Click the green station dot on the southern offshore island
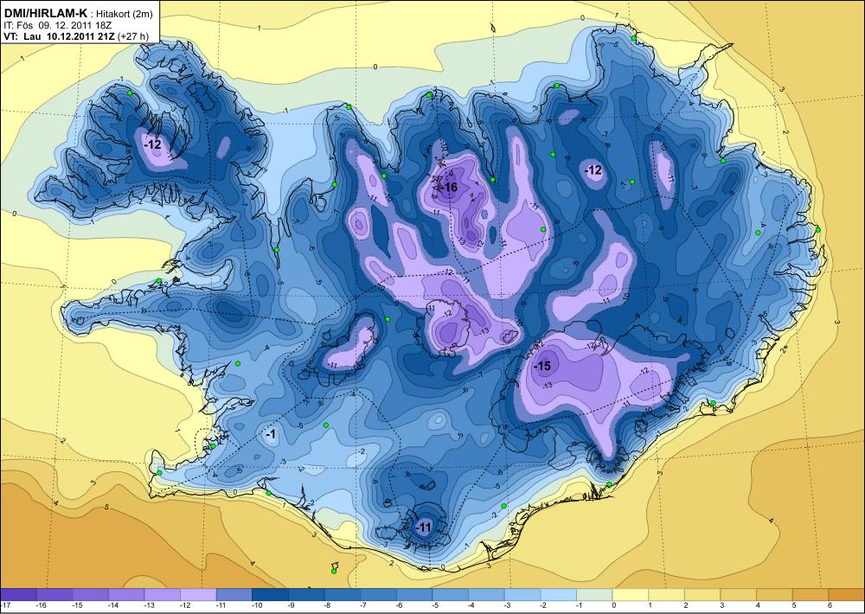Screen dimensions: 865x614 click(334, 571)
